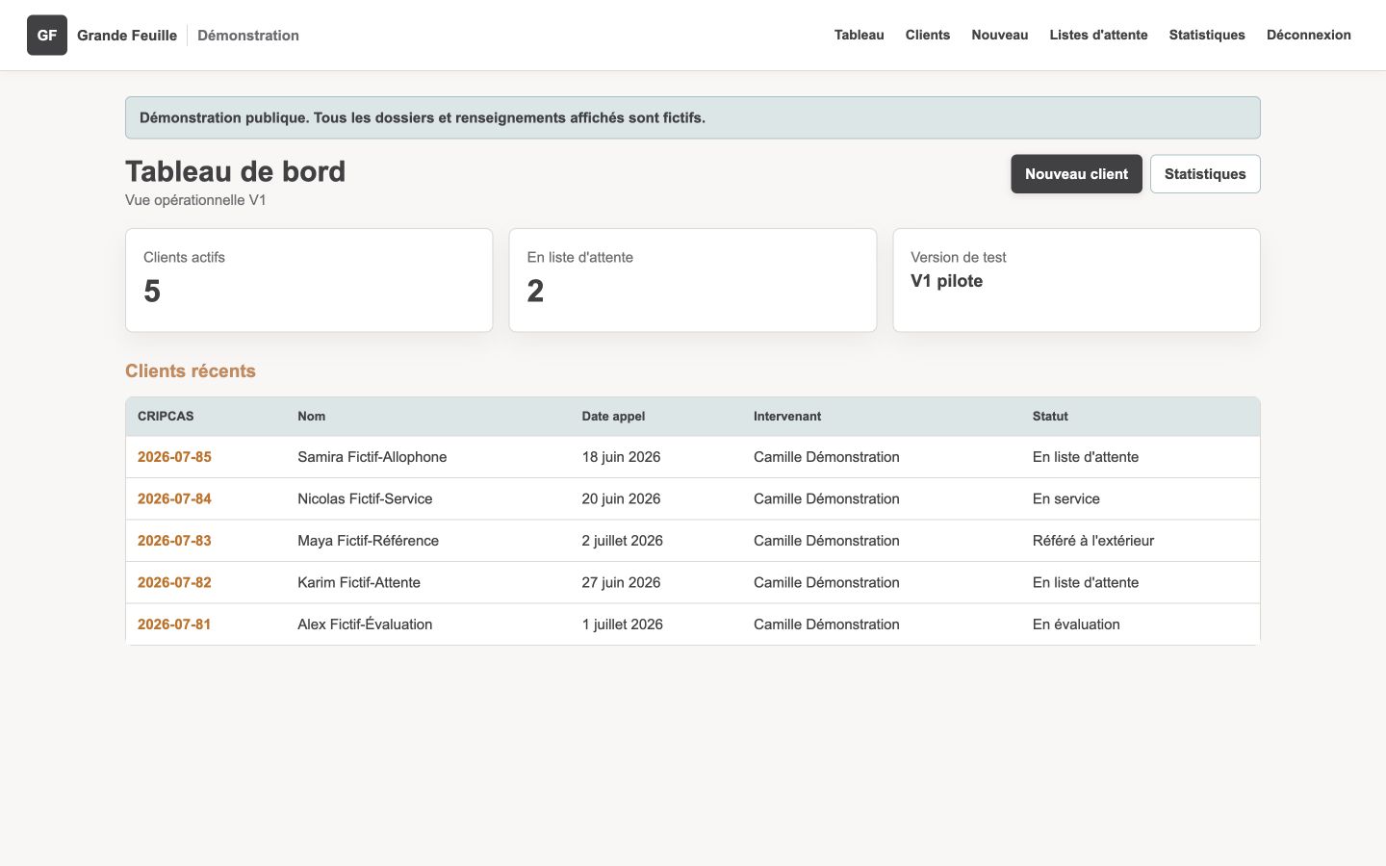Open client record 2026-07-84
The width and height of the screenshot is (1386, 866).
(174, 498)
